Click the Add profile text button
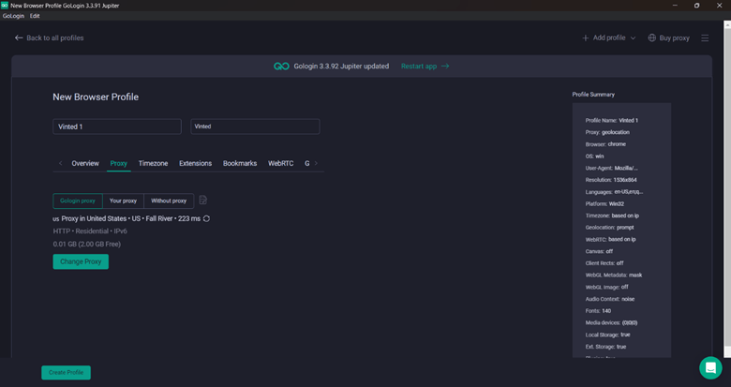This screenshot has width=731, height=387. click(609, 37)
